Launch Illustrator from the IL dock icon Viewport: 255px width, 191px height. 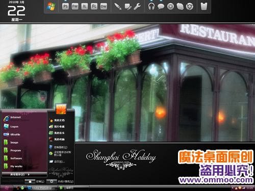pyautogui.click(x=85, y=7)
